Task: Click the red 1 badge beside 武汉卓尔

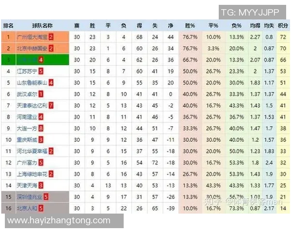Action: 41,94
